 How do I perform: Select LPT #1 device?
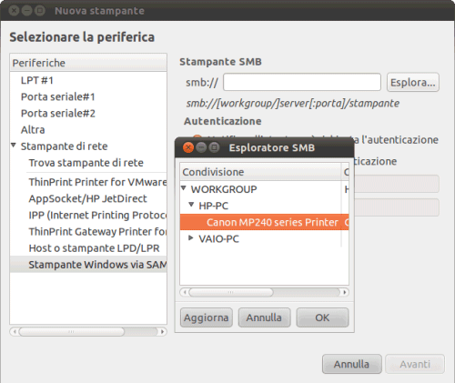click(37, 80)
